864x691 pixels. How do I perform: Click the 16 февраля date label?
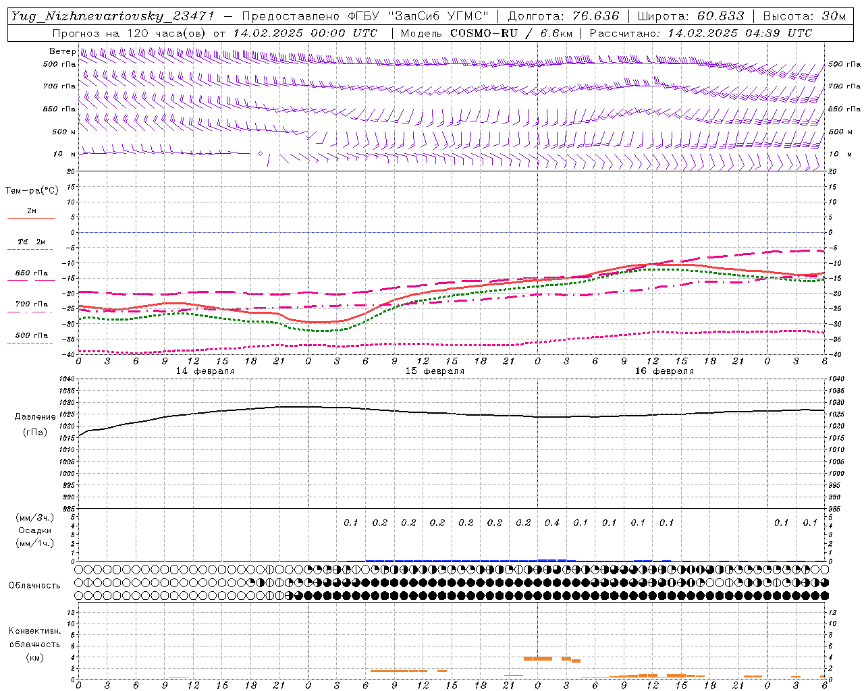(664, 371)
